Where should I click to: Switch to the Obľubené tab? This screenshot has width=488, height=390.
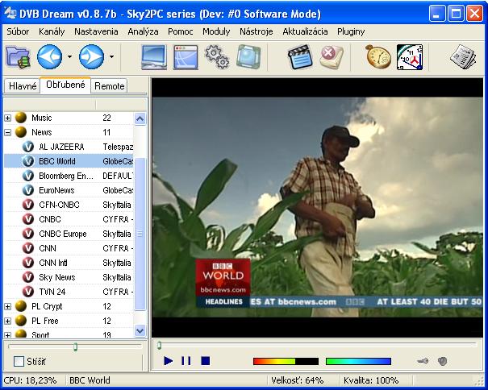click(65, 85)
